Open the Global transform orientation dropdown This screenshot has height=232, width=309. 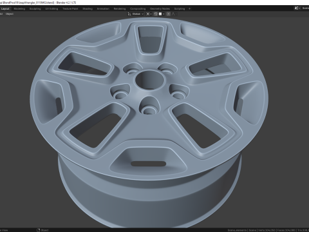coord(136,14)
